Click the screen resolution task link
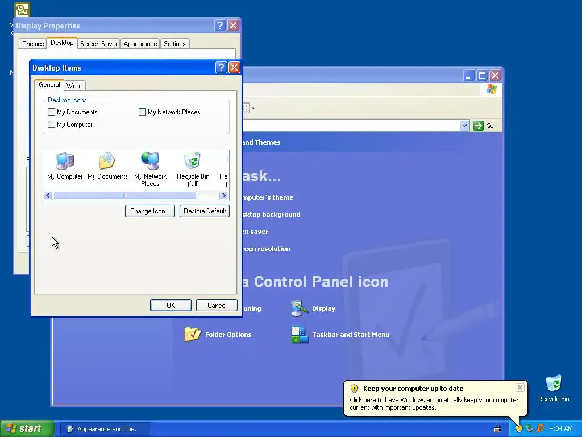The image size is (582, 437). (x=267, y=249)
